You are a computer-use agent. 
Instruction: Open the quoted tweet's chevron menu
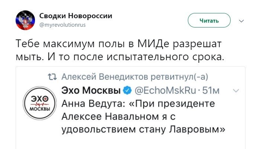[x=236, y=91]
